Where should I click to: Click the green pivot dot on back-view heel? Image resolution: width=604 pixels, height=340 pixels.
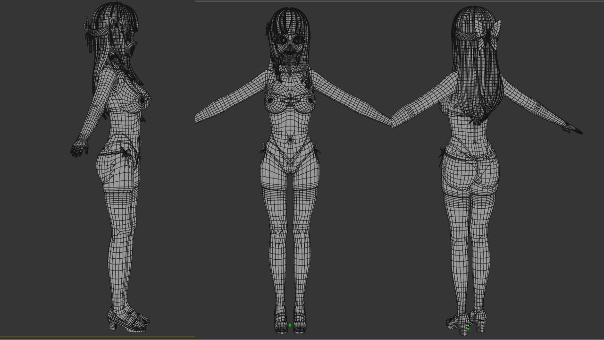469,329
